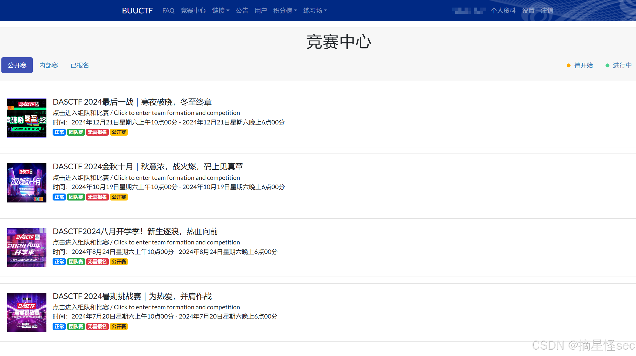Screen dimensions: 636x356
Task: Click the 暑期挑战赛 poster thumbnail
Action: point(27,312)
